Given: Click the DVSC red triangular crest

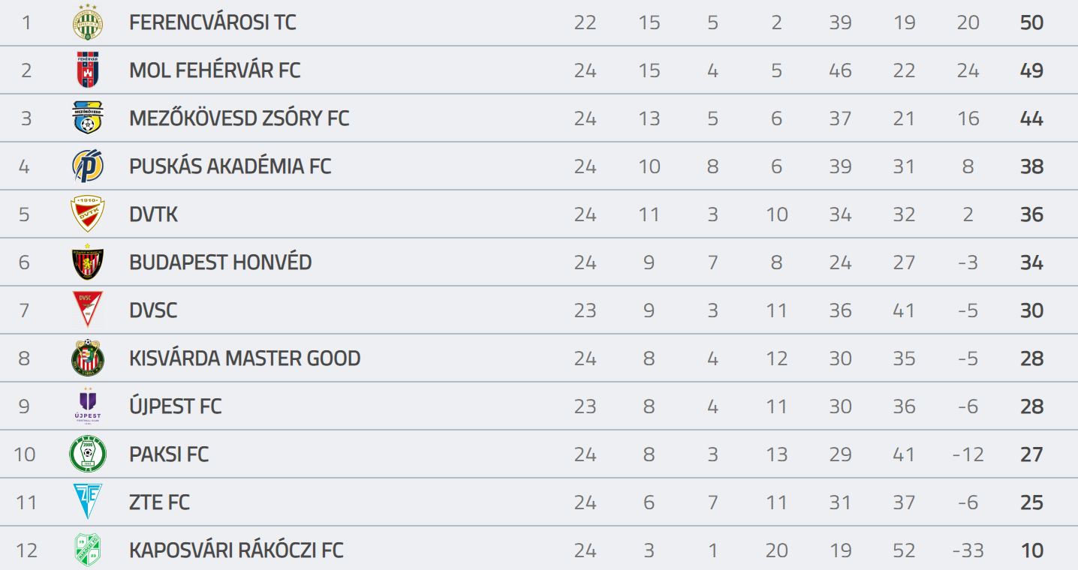Looking at the screenshot, I should point(88,310).
